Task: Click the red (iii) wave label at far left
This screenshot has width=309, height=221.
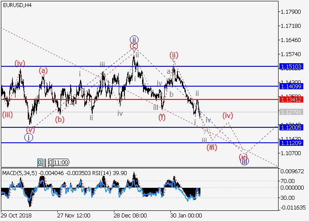Action: [x=7, y=115]
